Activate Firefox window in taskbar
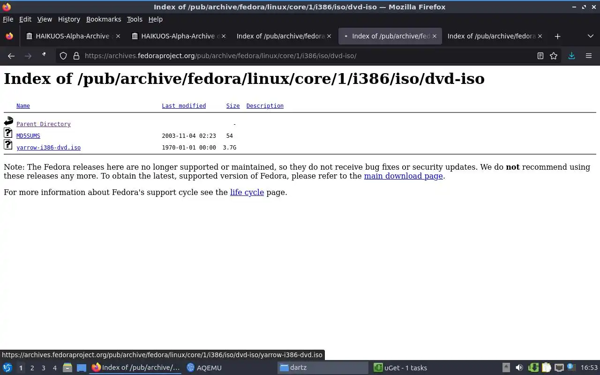 (136, 367)
